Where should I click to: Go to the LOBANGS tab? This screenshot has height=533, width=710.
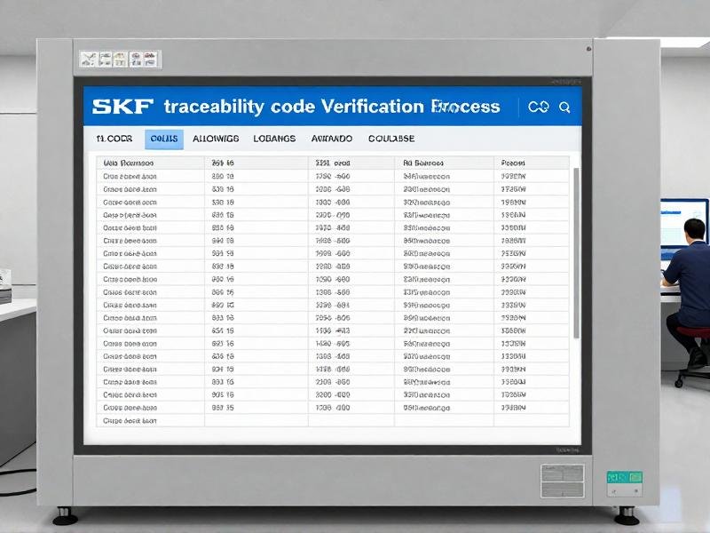(x=274, y=139)
